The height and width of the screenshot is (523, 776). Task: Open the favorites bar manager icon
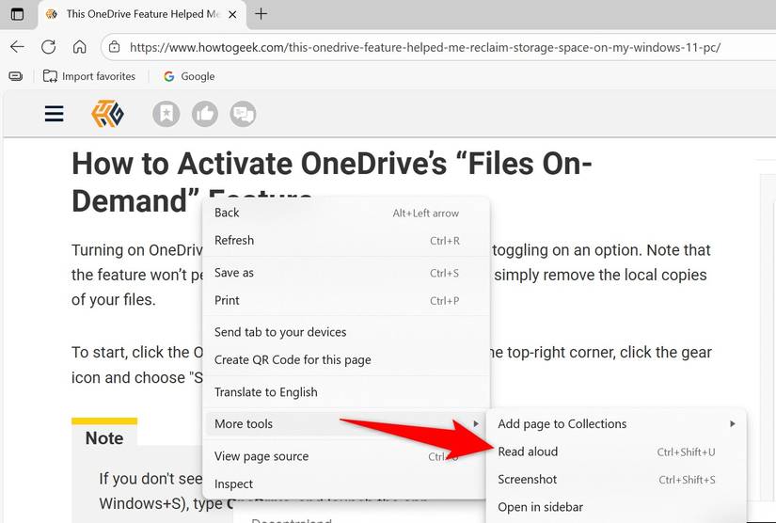(16, 76)
